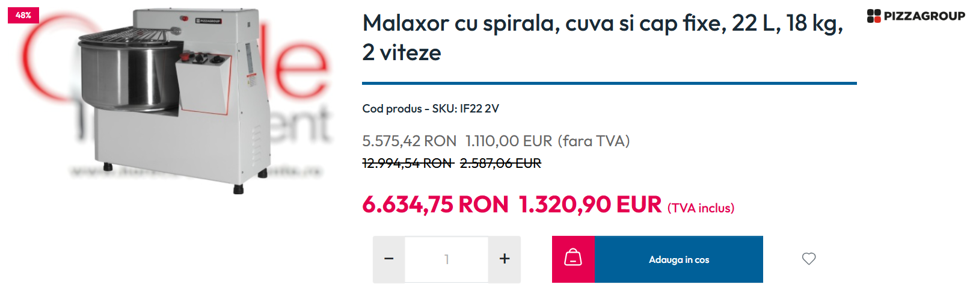Click the red 1.320,90 EUR price

(x=590, y=205)
